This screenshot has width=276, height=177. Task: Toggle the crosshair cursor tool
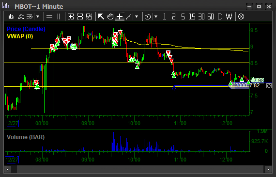120,17
